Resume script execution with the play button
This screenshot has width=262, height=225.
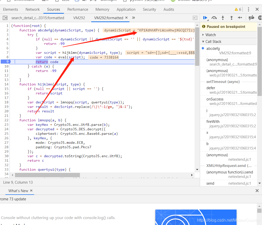click(205, 18)
